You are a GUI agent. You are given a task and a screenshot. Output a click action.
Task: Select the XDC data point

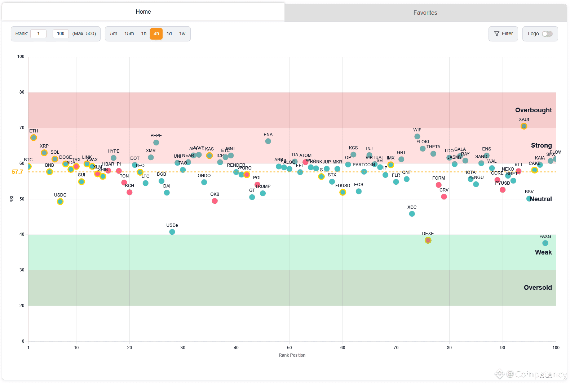[x=412, y=214]
